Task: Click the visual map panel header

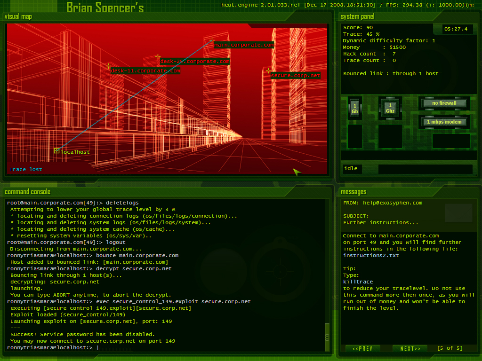Action: 18,17
